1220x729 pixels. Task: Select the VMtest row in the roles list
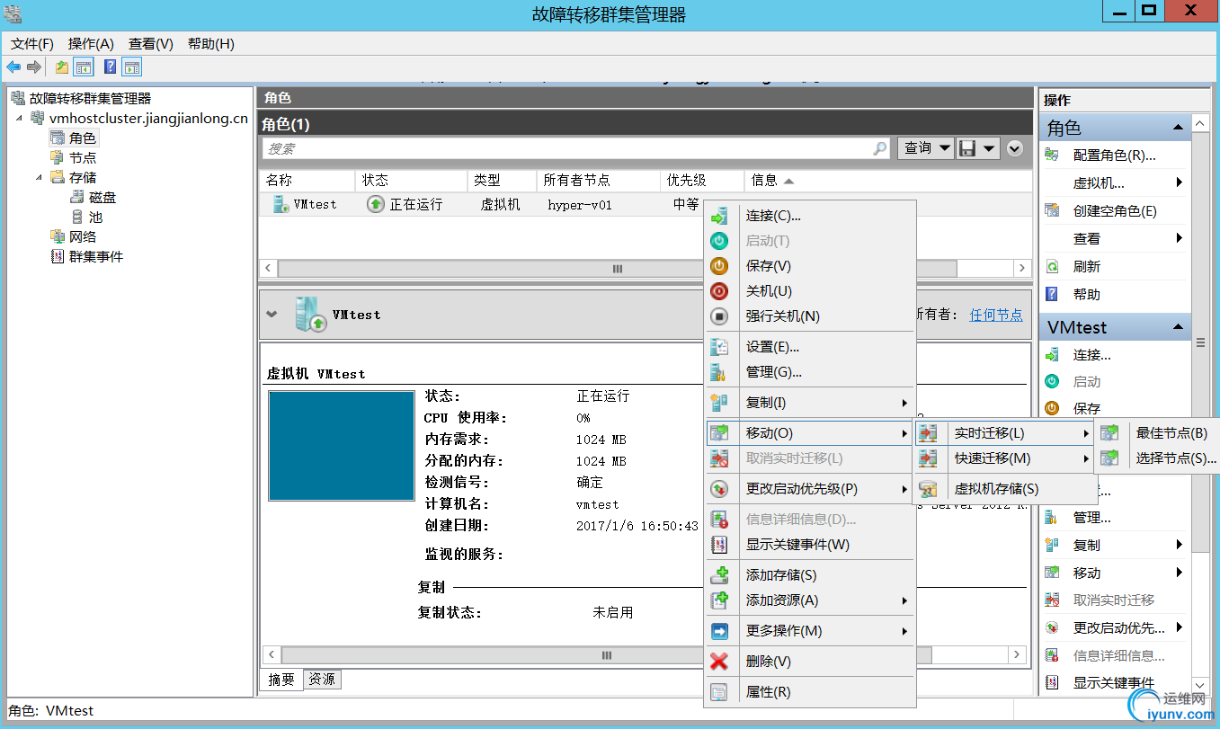point(481,204)
